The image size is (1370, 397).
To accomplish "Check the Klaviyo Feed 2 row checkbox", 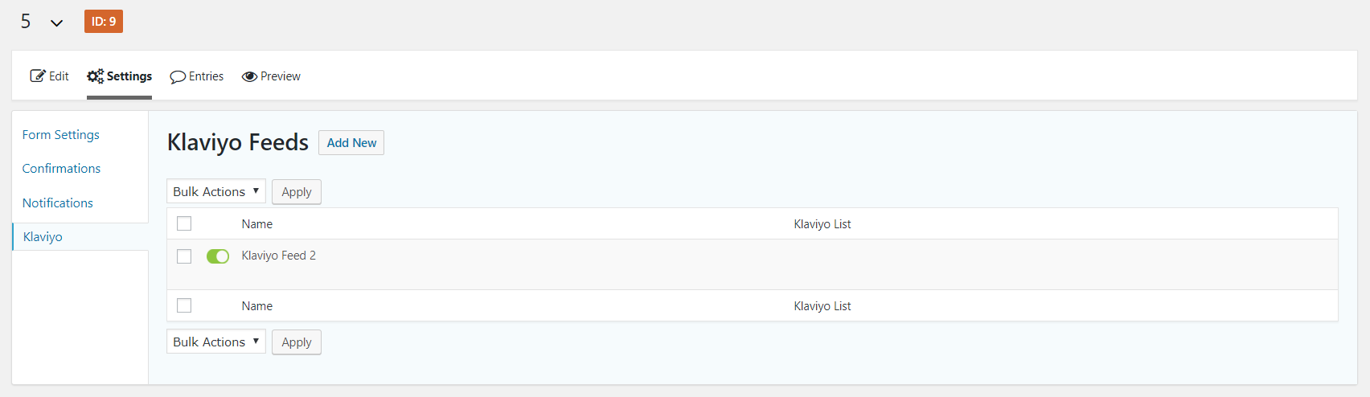I will pyautogui.click(x=184, y=256).
